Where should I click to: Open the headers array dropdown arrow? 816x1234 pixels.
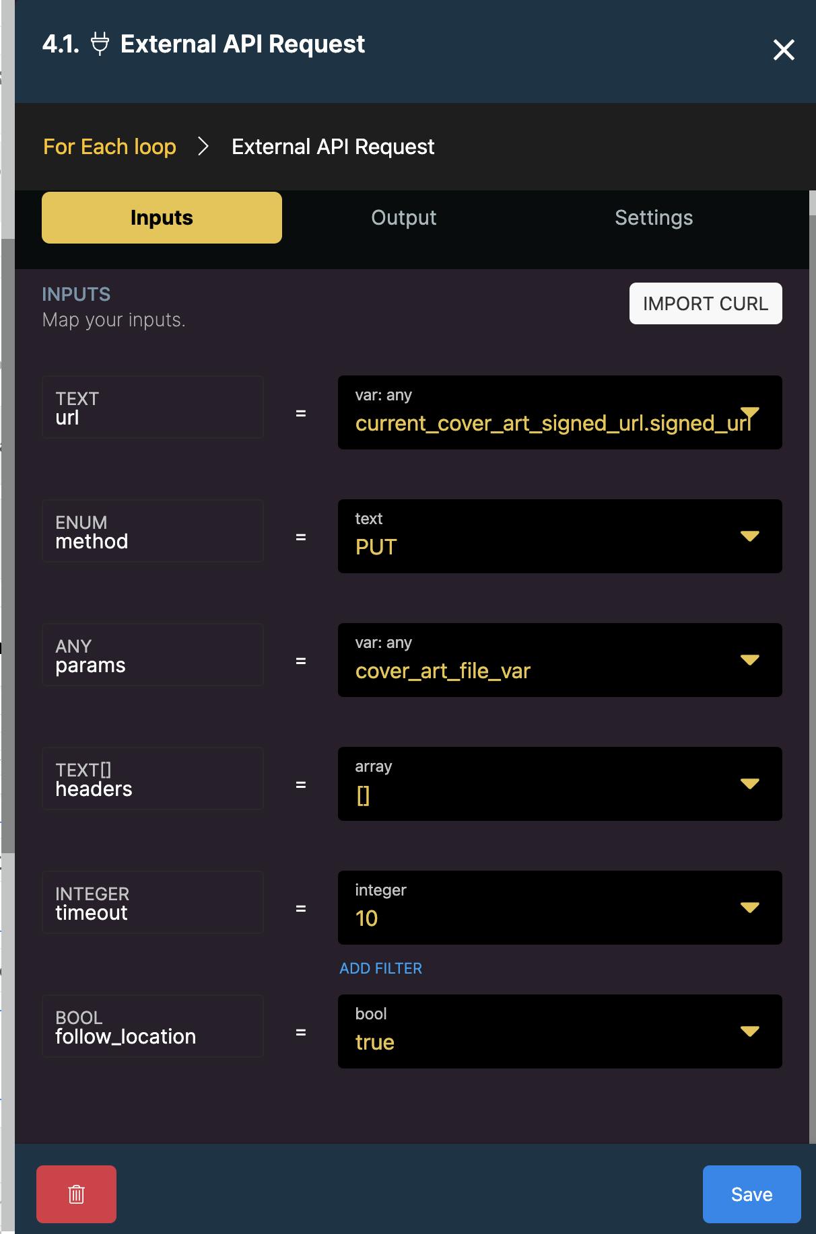click(x=749, y=784)
